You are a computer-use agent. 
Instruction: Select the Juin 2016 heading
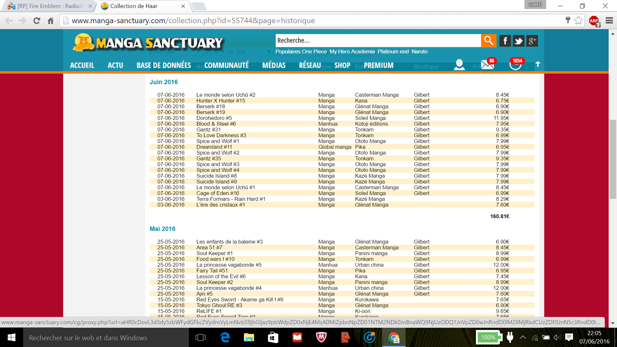click(164, 82)
